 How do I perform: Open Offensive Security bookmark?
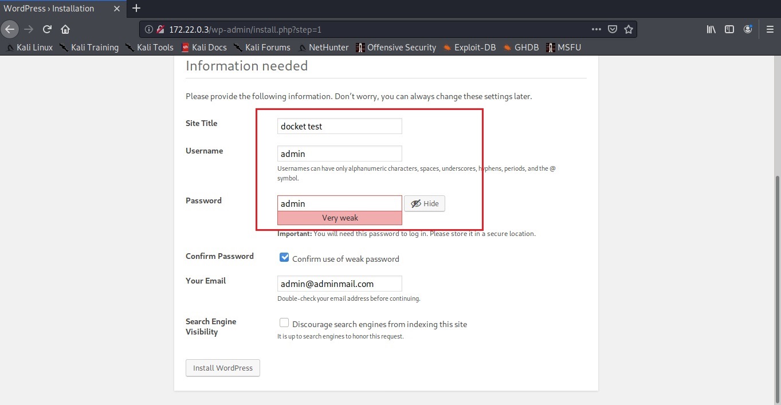coord(396,48)
